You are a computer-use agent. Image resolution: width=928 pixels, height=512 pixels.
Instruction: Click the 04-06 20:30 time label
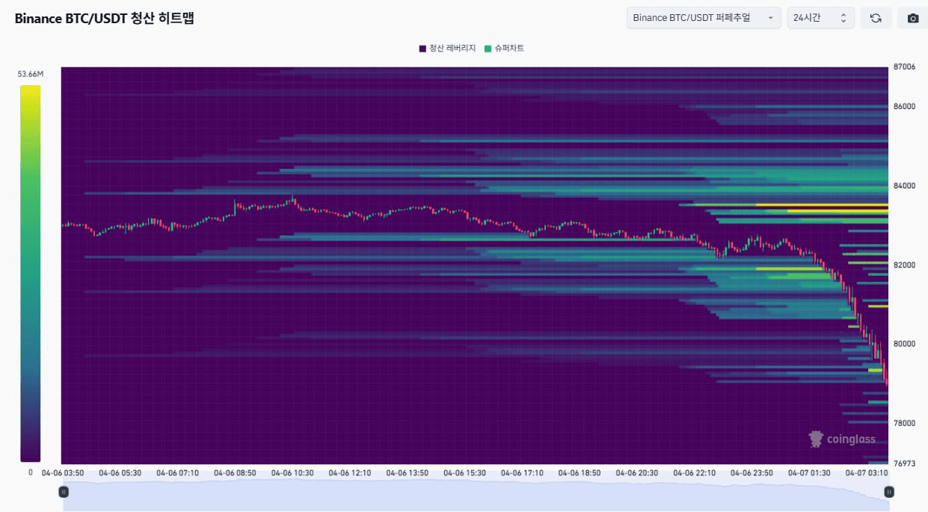point(637,473)
